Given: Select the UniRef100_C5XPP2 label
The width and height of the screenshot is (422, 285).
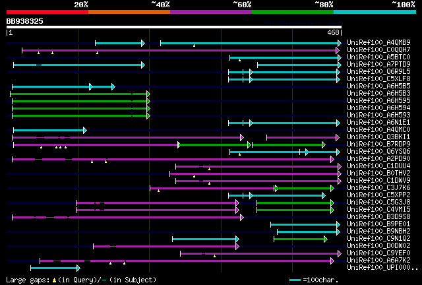Looking at the screenshot, I should pos(378,195).
